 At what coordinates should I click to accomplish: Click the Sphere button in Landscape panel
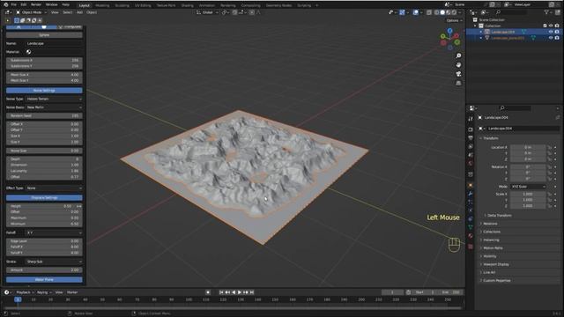point(44,35)
